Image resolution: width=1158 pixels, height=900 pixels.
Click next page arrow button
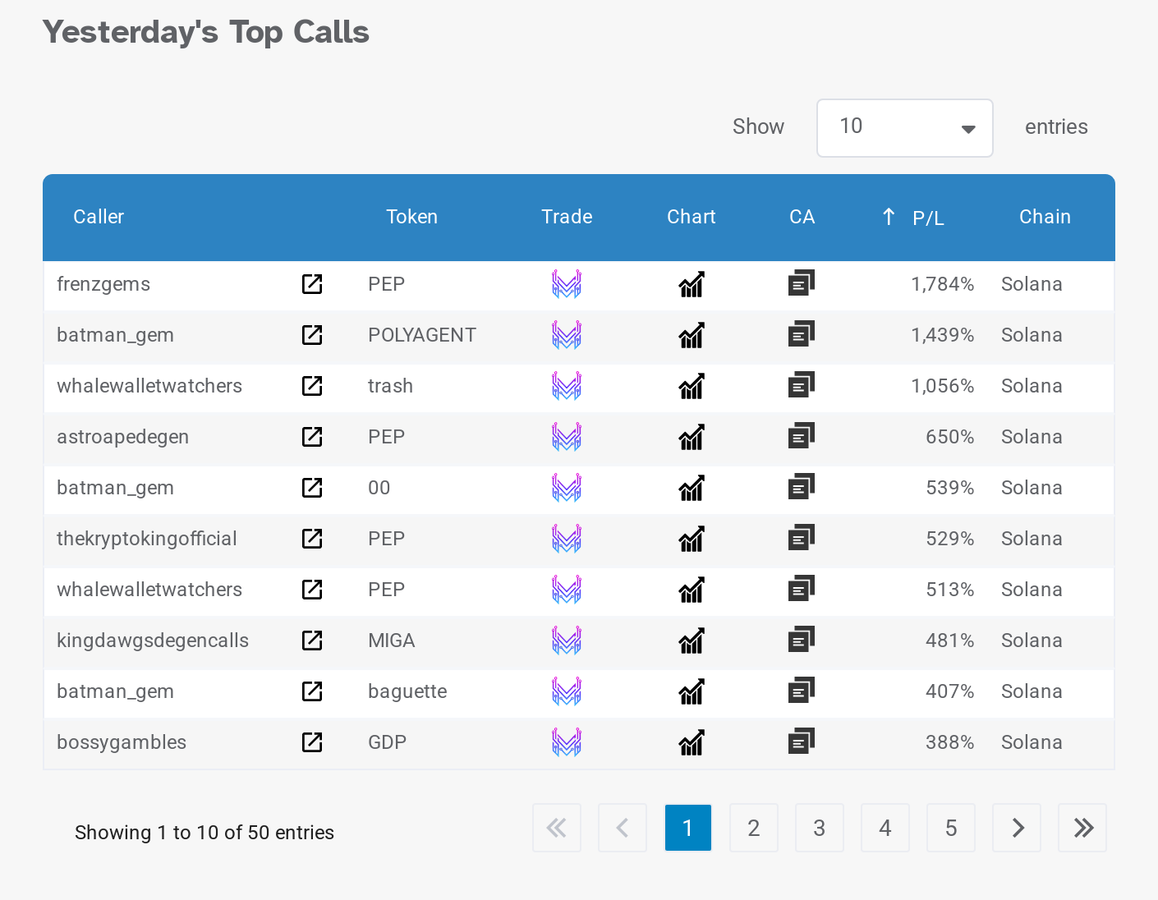(1017, 828)
